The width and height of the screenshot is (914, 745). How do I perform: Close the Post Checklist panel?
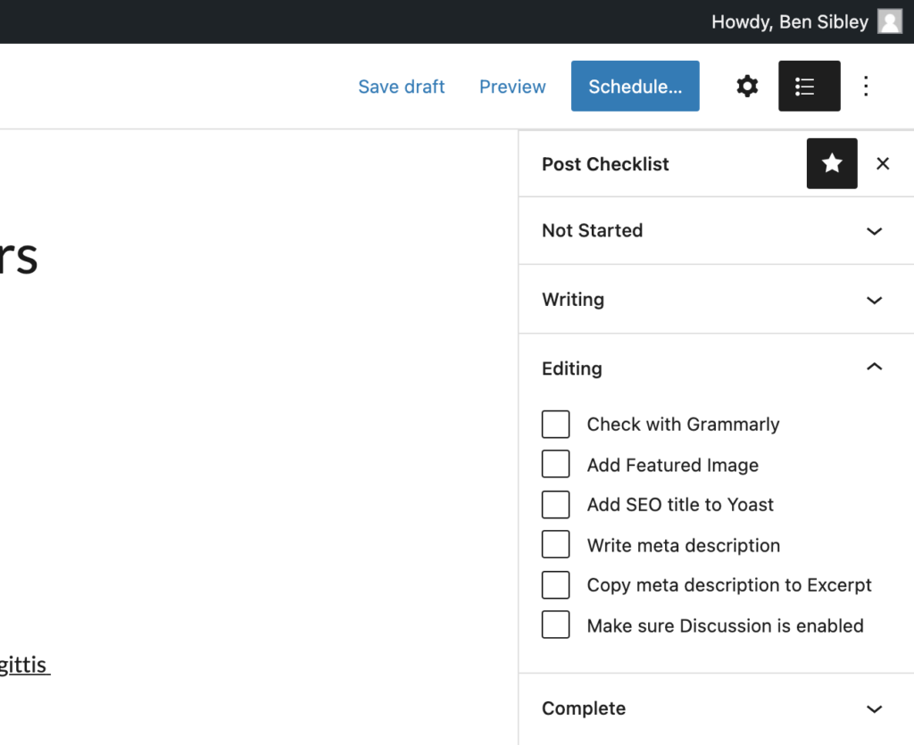tap(883, 163)
